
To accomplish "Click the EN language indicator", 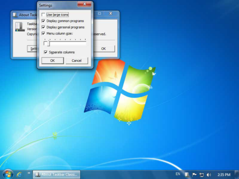I will 178,174.
